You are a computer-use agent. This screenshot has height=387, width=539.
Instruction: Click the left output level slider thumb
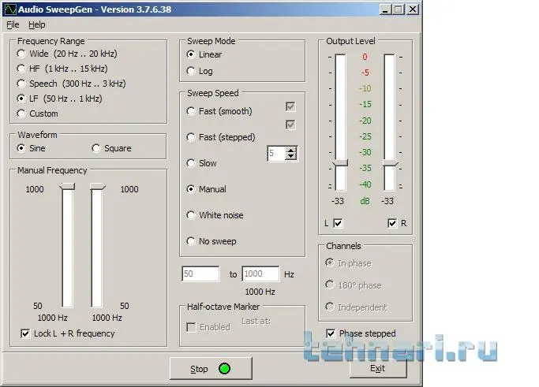[340, 163]
